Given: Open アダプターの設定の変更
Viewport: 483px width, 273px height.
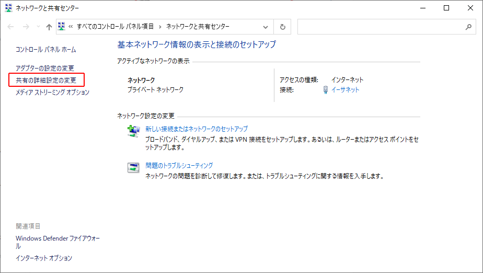Looking at the screenshot, I should 45,69.
